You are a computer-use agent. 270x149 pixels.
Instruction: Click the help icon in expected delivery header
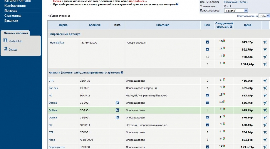[x=231, y=27]
